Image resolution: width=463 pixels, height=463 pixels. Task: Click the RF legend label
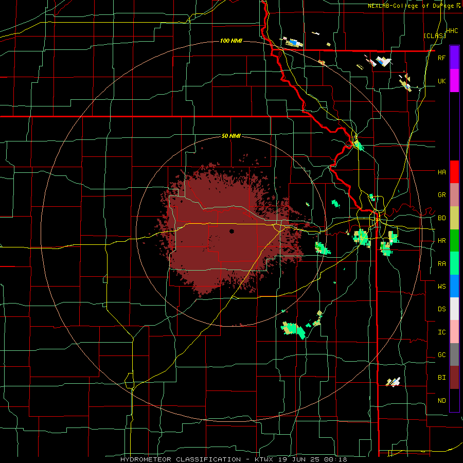(x=441, y=58)
